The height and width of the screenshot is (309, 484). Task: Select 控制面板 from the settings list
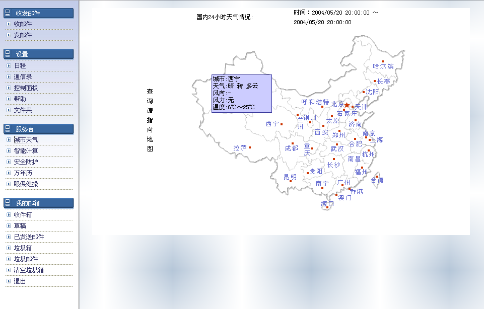click(x=26, y=88)
